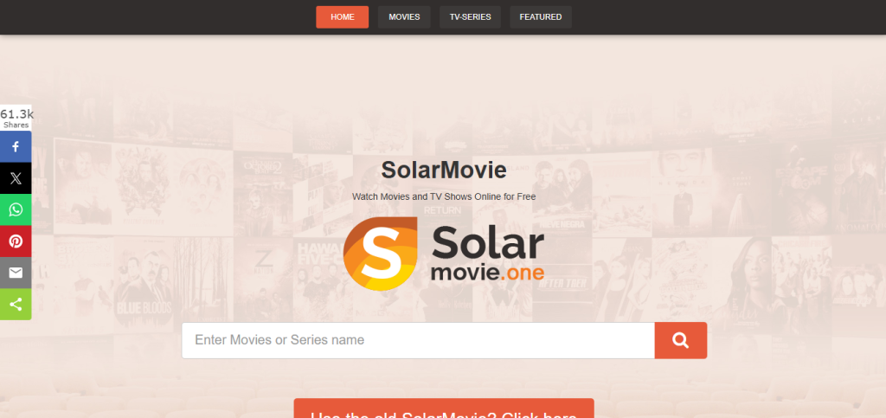
Task: Click the Solarmovie.one logo image
Action: 444,254
